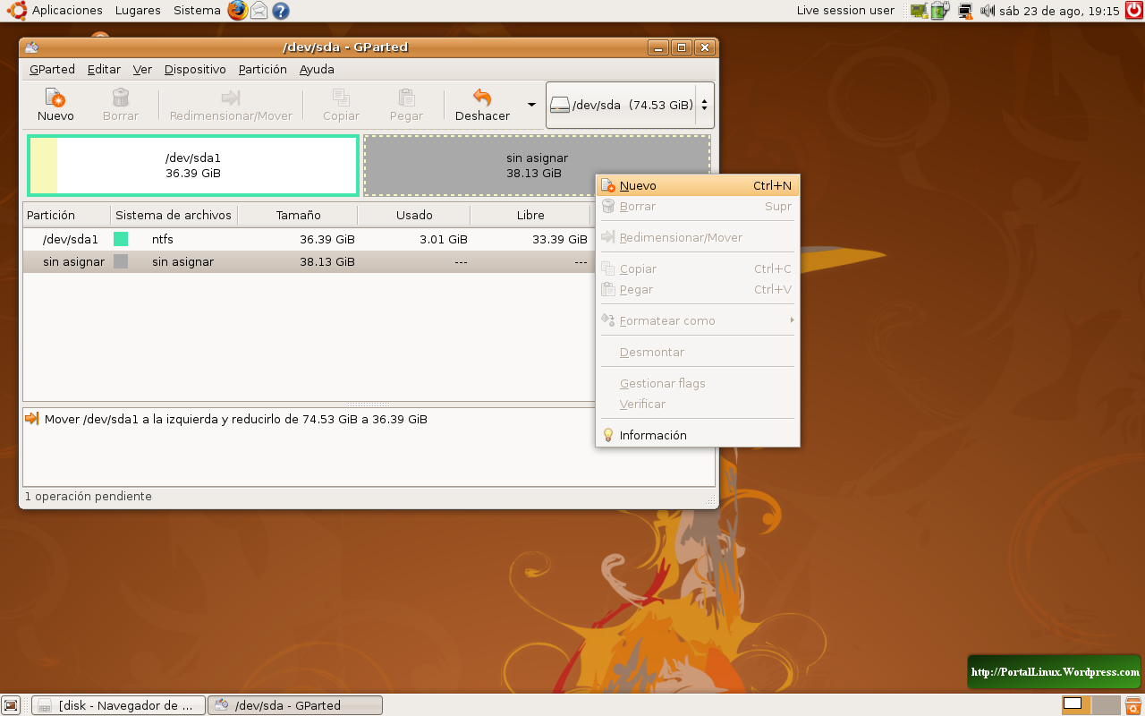Click the trash icon in bottom panel
1145x716 pixels.
(x=1132, y=705)
